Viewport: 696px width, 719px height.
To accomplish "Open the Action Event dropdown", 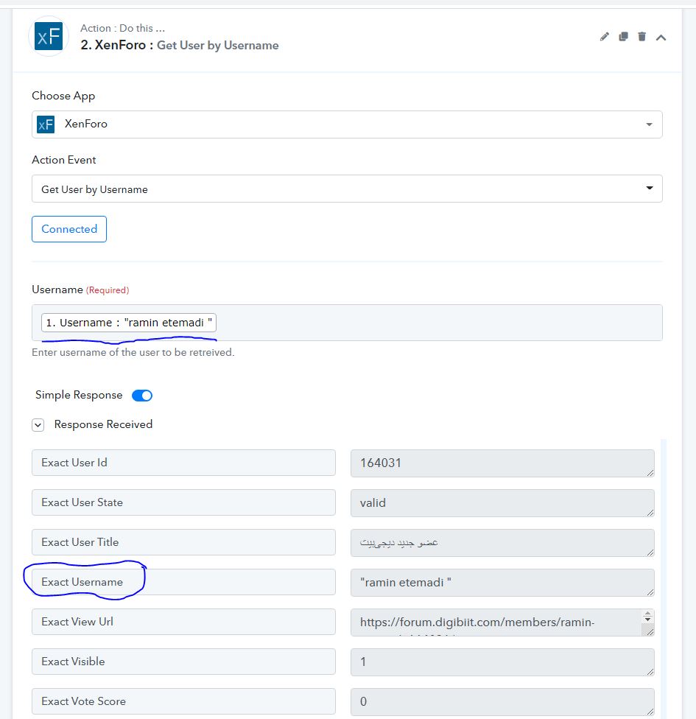I will [x=347, y=189].
